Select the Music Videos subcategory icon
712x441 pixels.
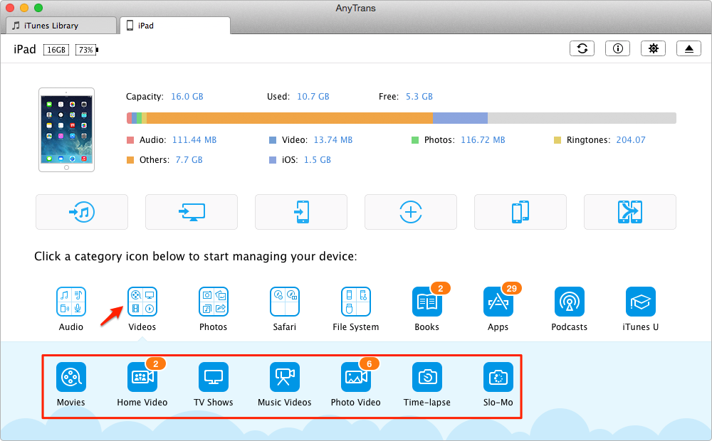285,376
